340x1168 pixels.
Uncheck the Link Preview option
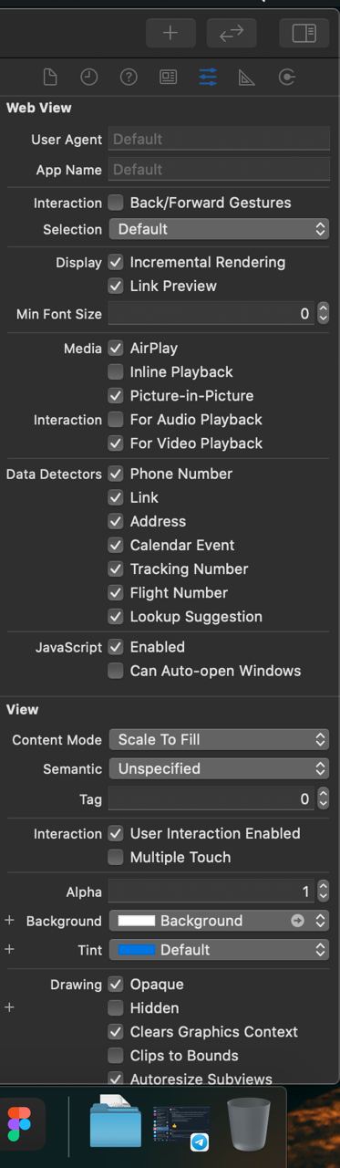click(x=116, y=286)
